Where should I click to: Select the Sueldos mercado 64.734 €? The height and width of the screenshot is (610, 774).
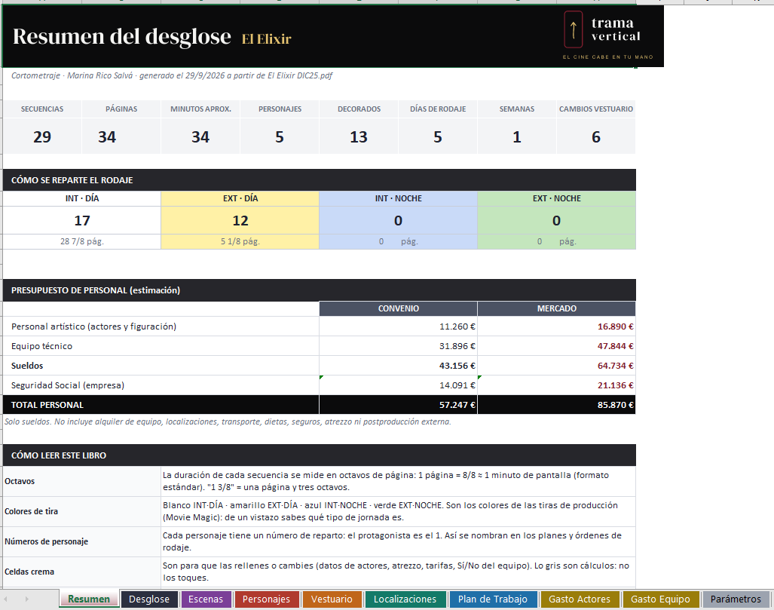coord(556,366)
